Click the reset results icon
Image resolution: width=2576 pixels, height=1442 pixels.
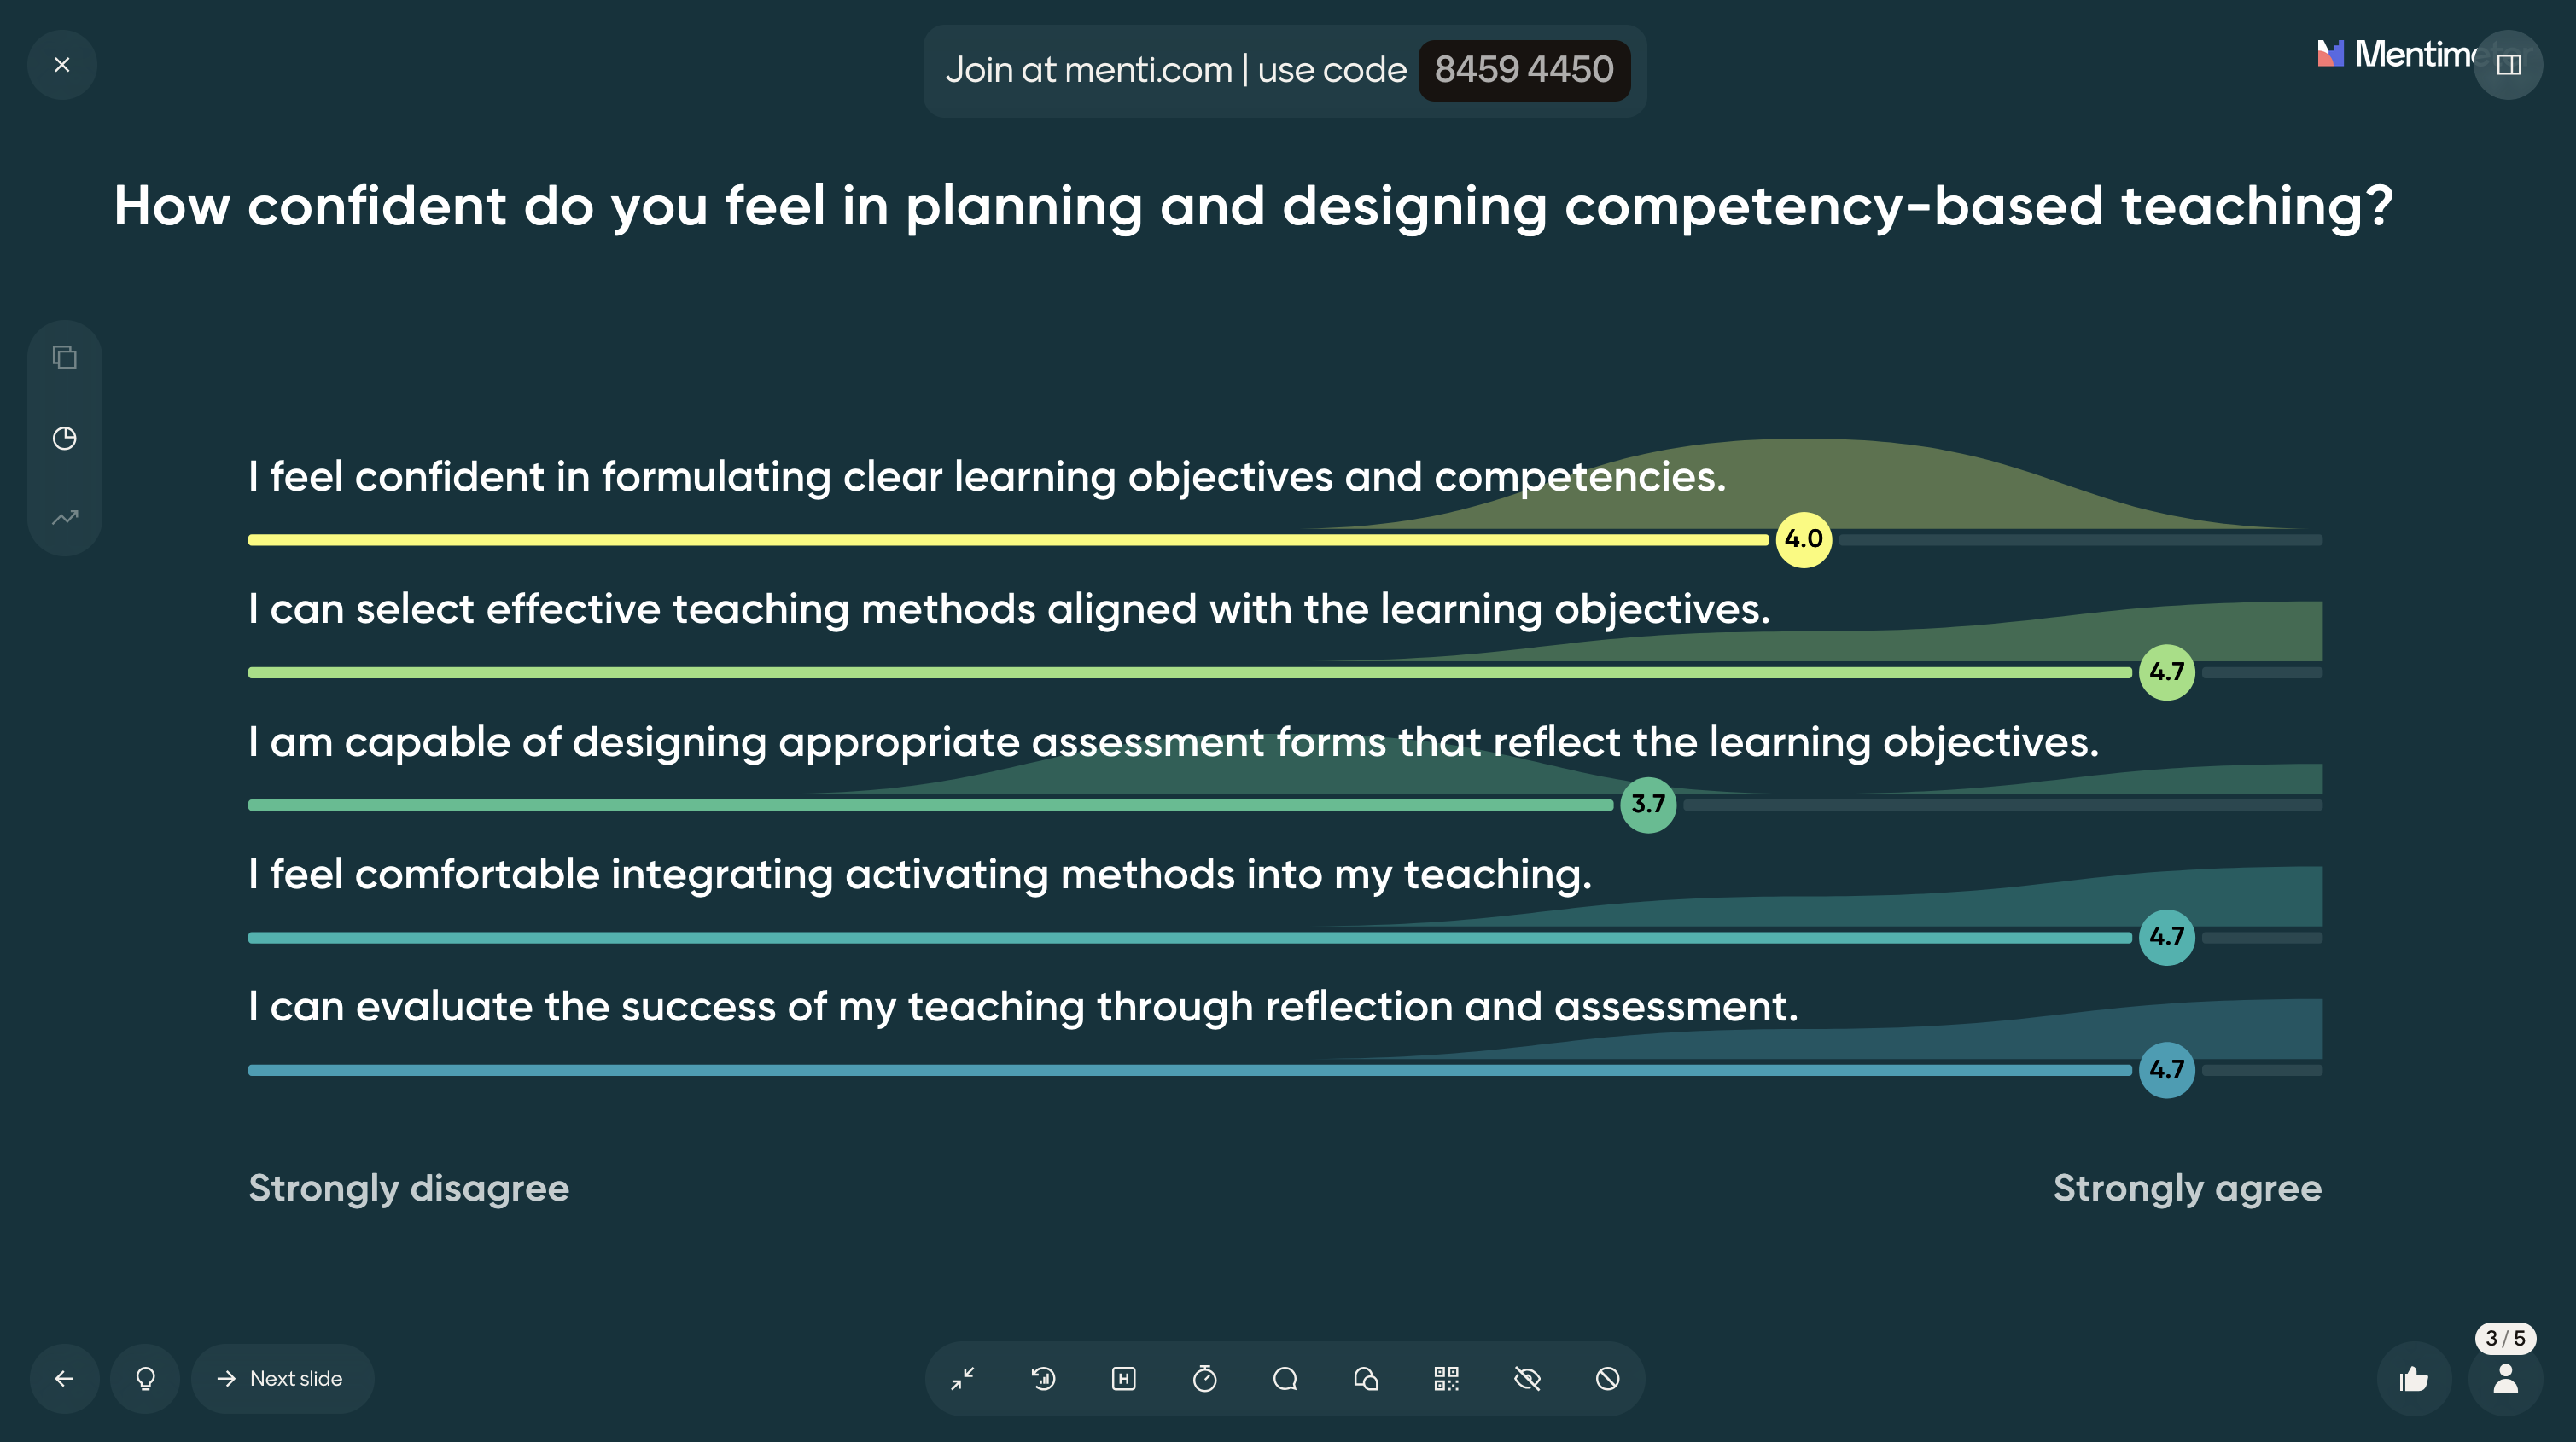pos(1043,1379)
